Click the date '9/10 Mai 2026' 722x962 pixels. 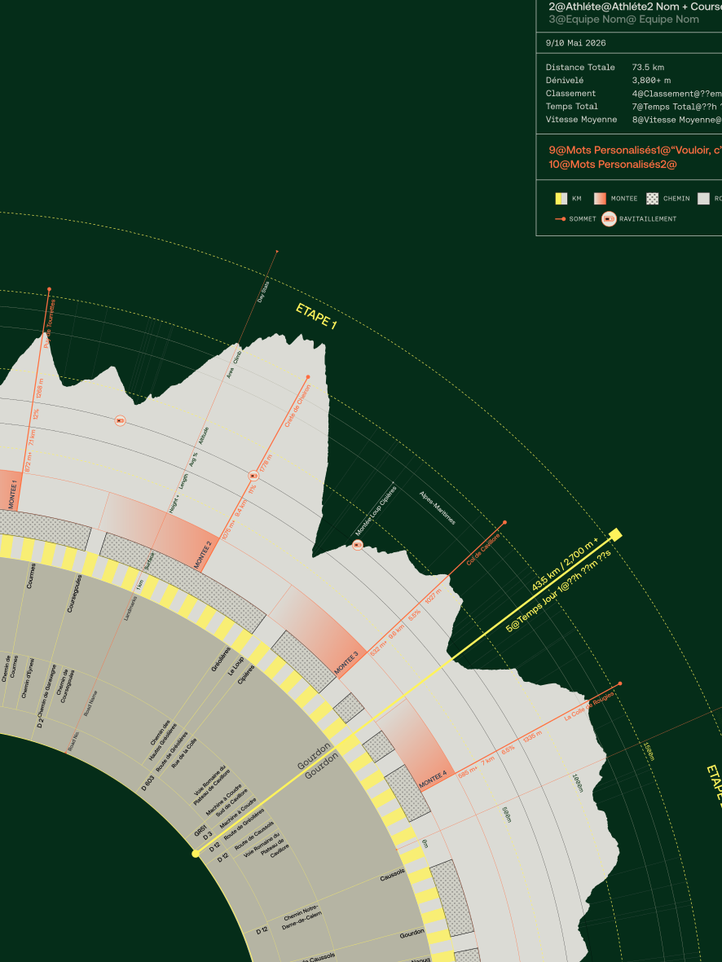[x=576, y=43]
